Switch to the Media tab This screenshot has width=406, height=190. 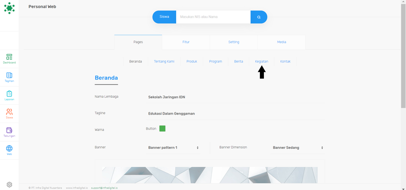tap(282, 42)
